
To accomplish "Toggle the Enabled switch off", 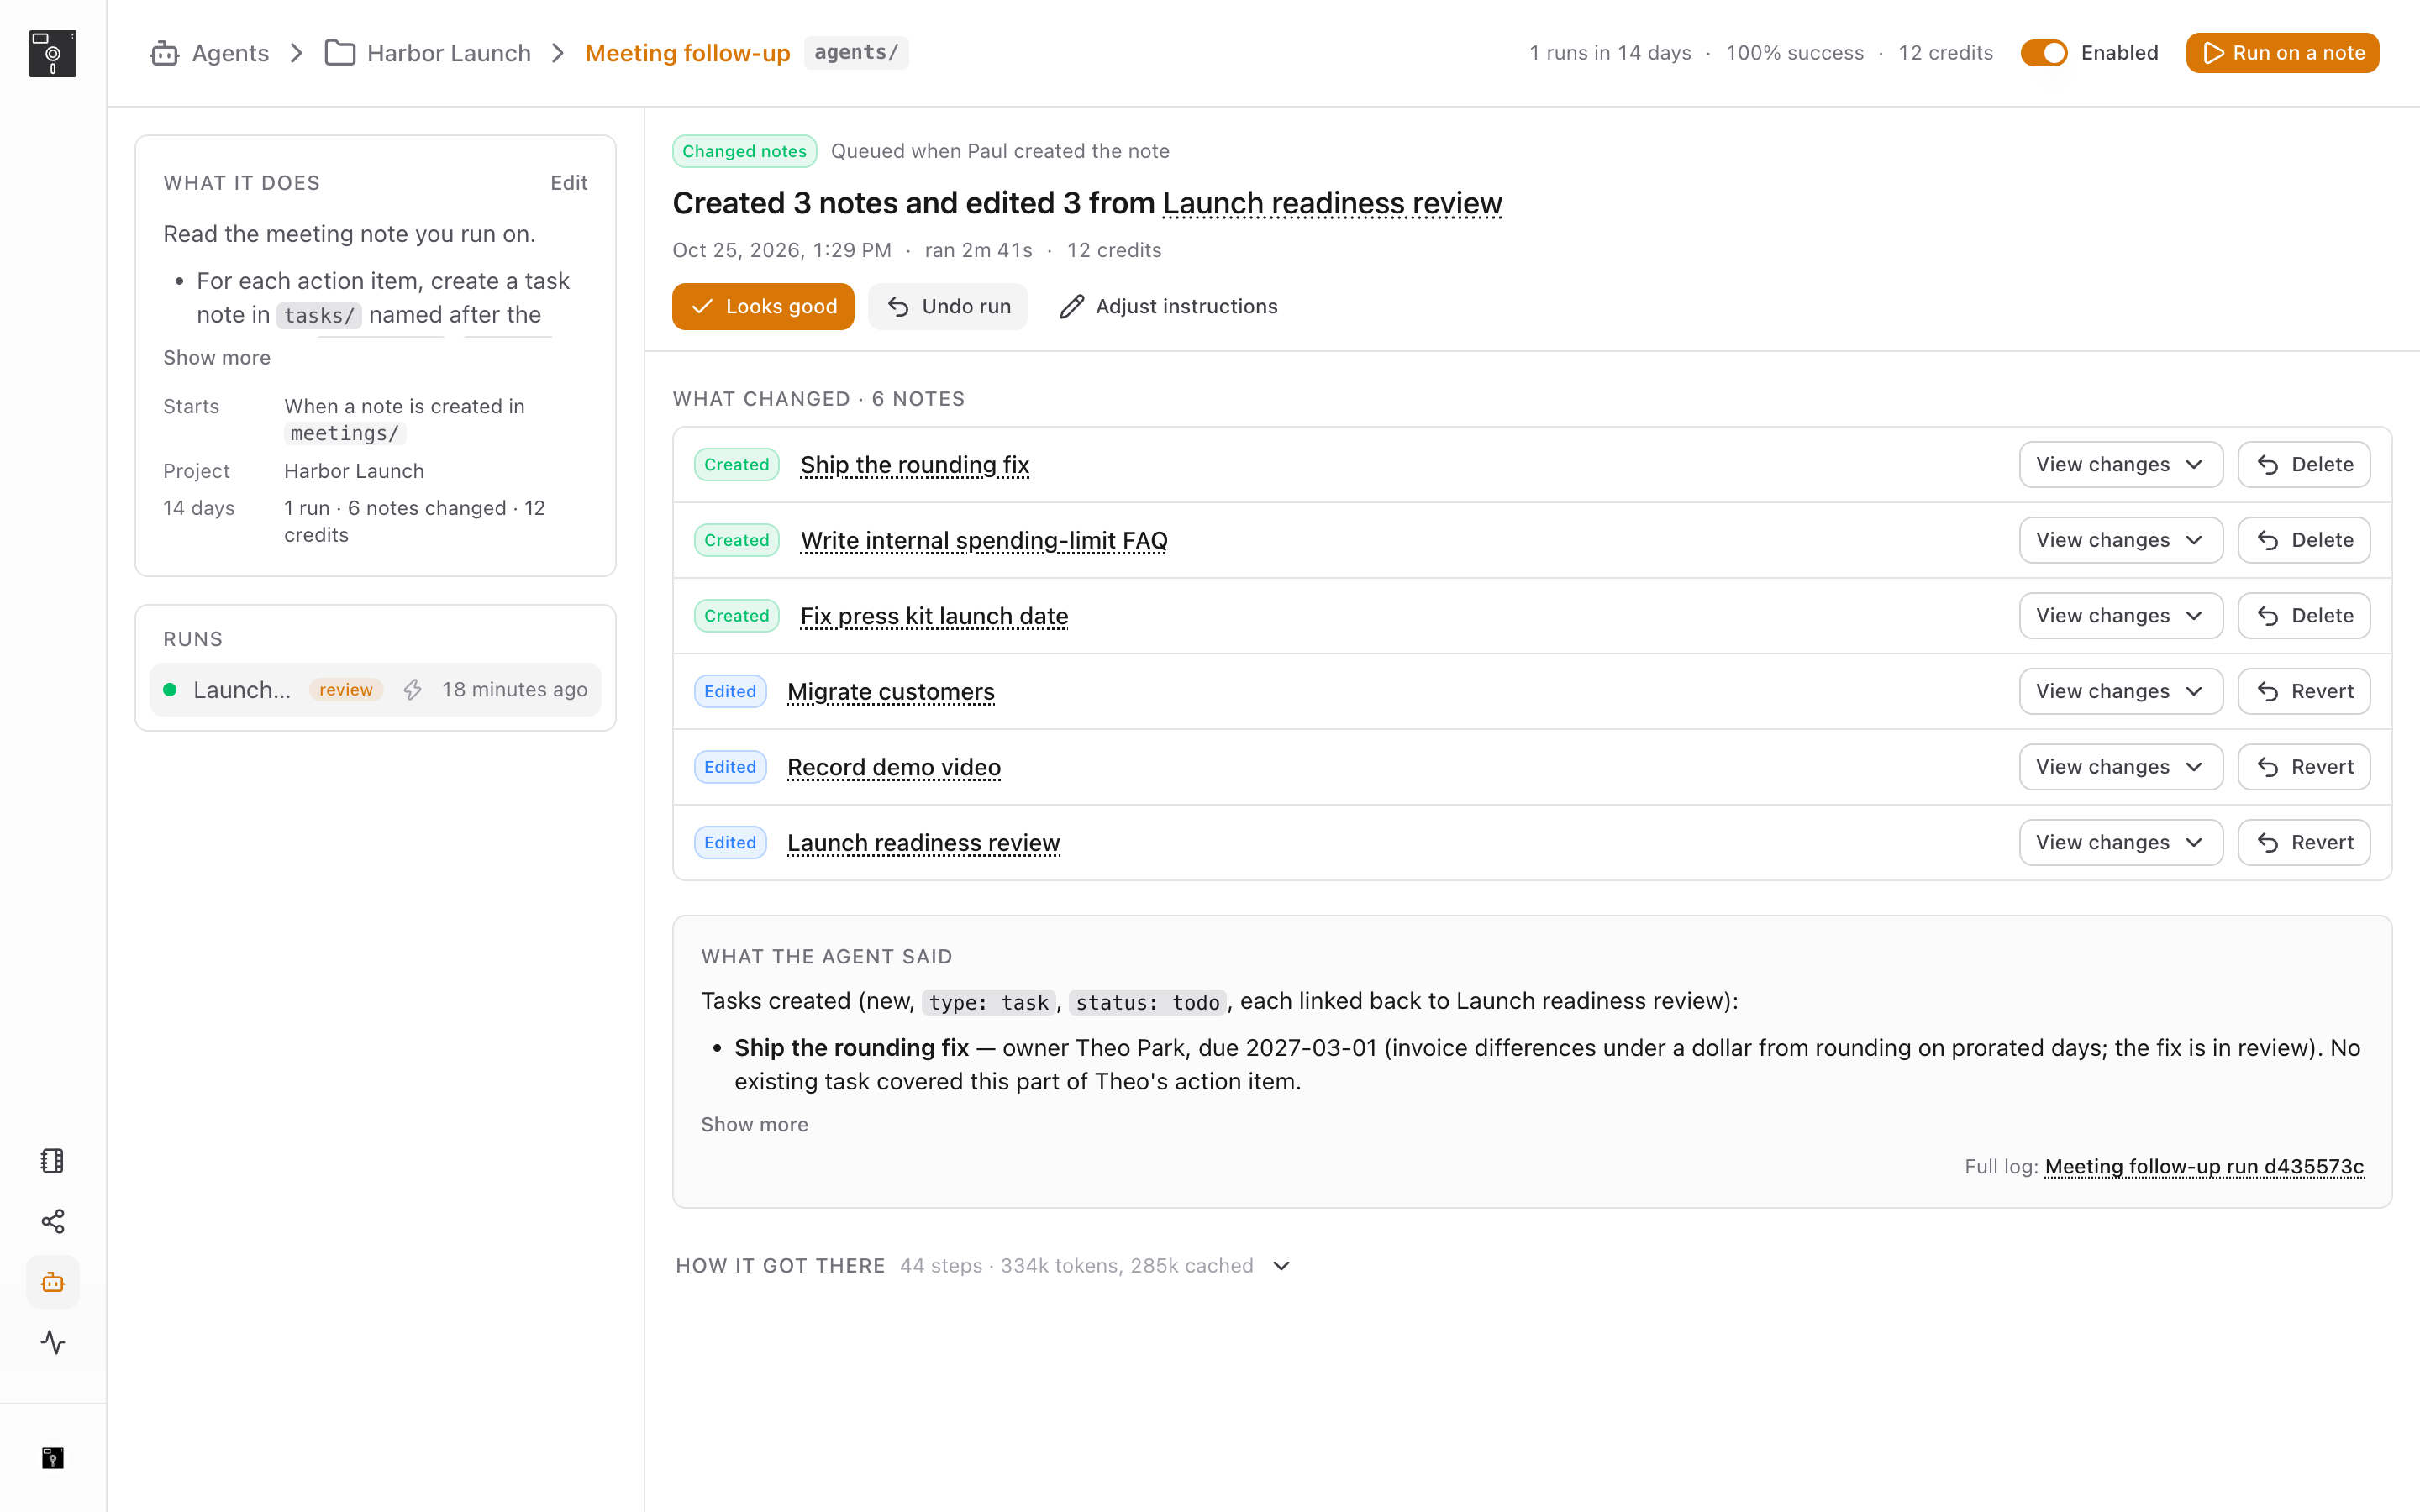I will (x=2044, y=53).
